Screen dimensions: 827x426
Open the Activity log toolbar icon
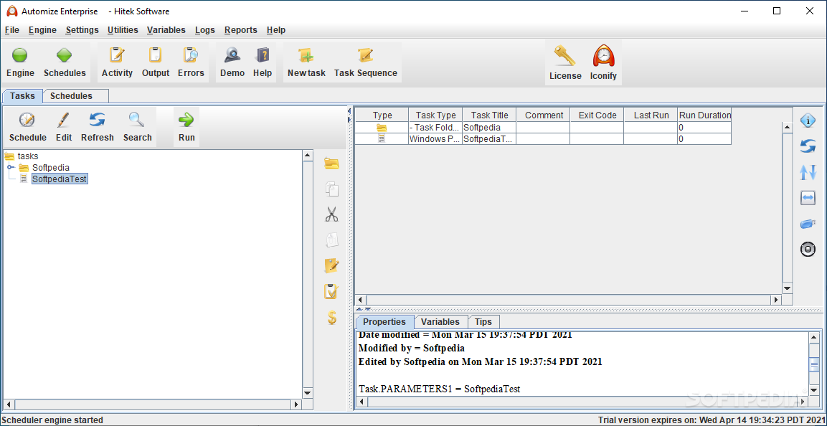[117, 62]
